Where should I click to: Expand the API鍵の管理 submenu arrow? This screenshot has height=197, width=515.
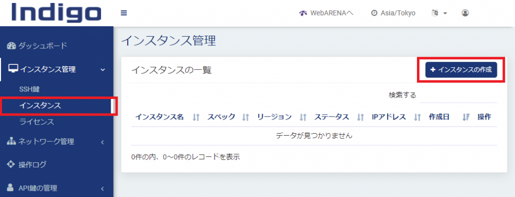pos(103,188)
